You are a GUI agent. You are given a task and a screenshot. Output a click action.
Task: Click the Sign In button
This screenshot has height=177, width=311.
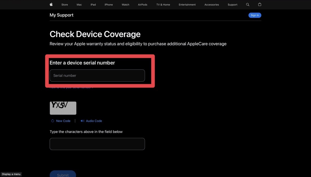255,15
